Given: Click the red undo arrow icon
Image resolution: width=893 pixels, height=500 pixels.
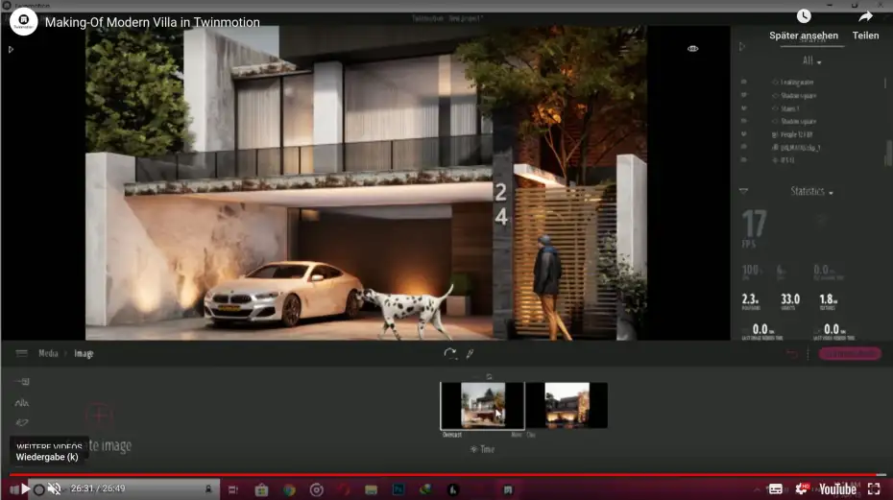Looking at the screenshot, I should (x=791, y=353).
